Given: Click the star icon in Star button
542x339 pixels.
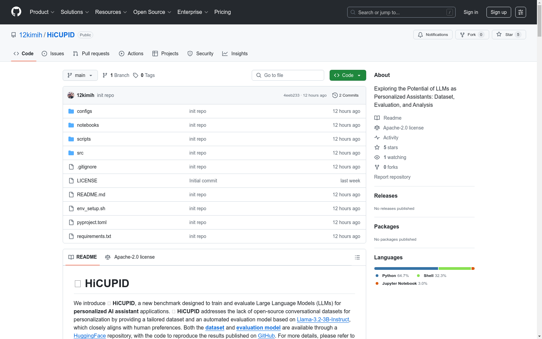Looking at the screenshot, I should [499, 34].
